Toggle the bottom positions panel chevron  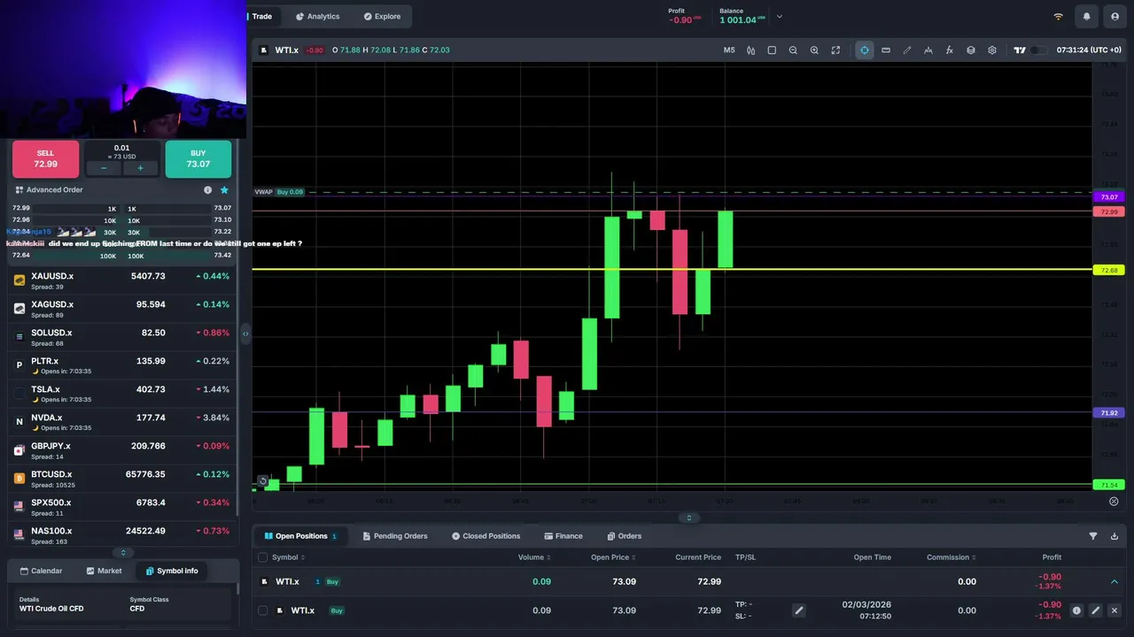[x=689, y=518]
